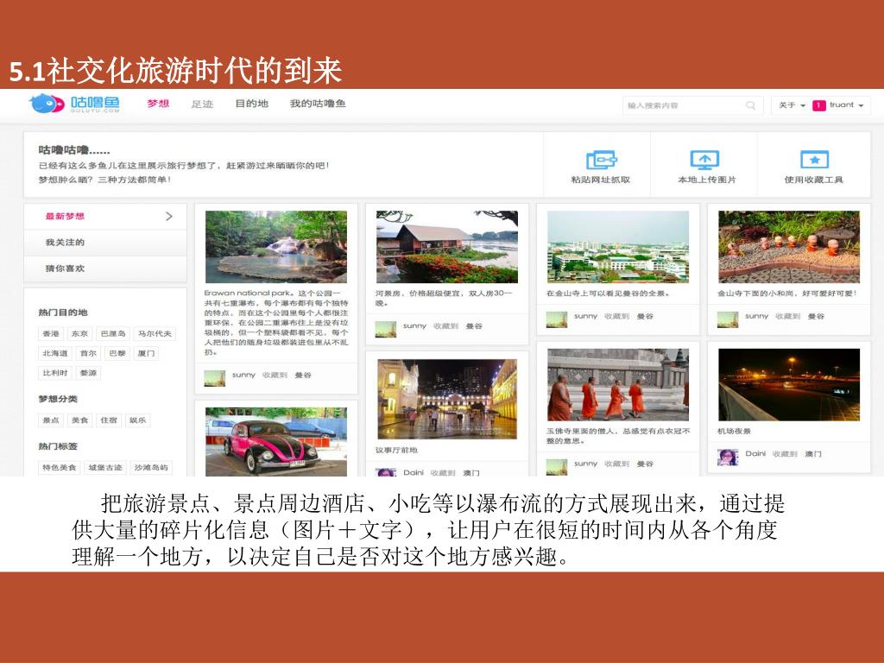The height and width of the screenshot is (663, 884).
Task: Open the 粘贴网址抓取 paste-URL icon
Action: click(601, 160)
